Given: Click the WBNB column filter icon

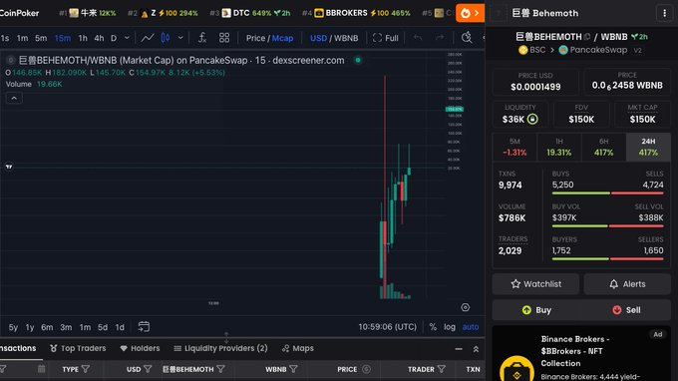Looking at the screenshot, I should (x=293, y=369).
